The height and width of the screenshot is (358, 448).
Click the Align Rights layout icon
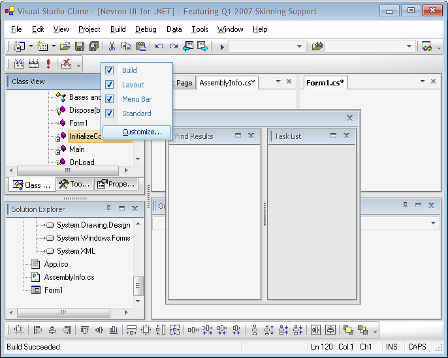click(67, 330)
